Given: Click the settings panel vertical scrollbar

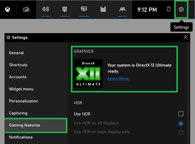Looking at the screenshot, I should (x=188, y=93).
